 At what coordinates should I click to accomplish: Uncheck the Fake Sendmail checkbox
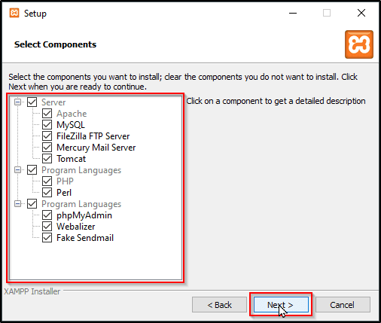47,238
